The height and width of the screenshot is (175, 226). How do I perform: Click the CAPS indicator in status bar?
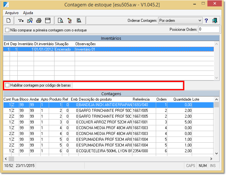coord(190,166)
